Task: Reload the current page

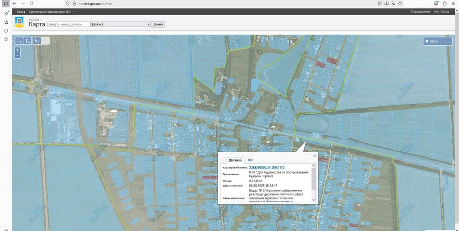Action: (x=32, y=4)
